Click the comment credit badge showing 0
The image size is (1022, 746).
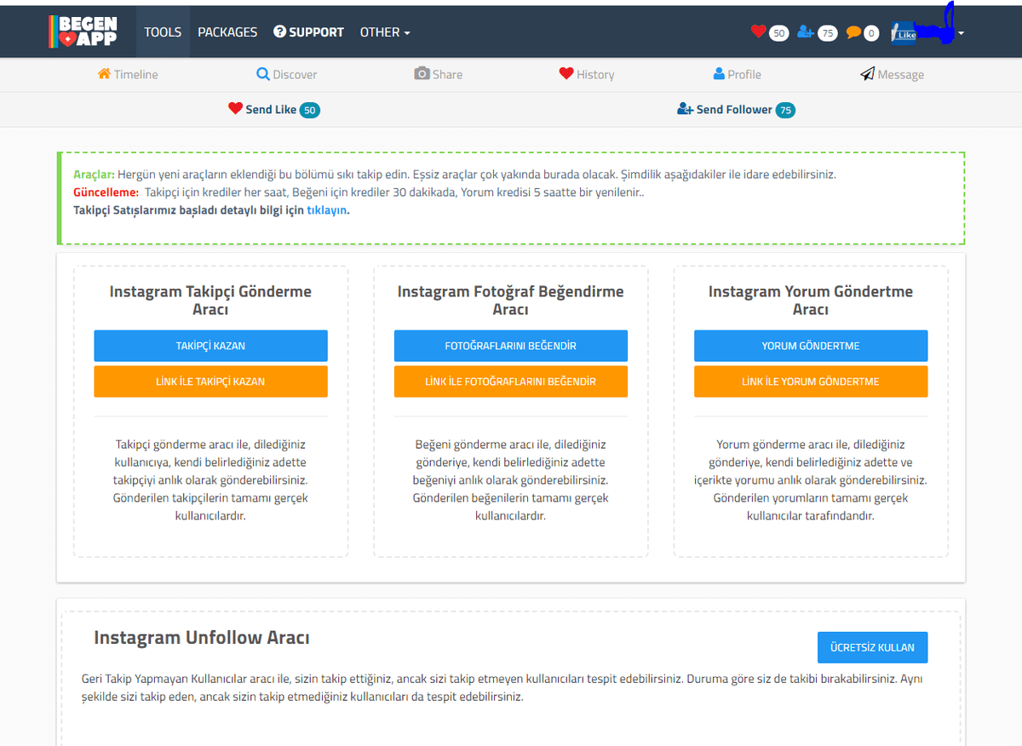870,33
